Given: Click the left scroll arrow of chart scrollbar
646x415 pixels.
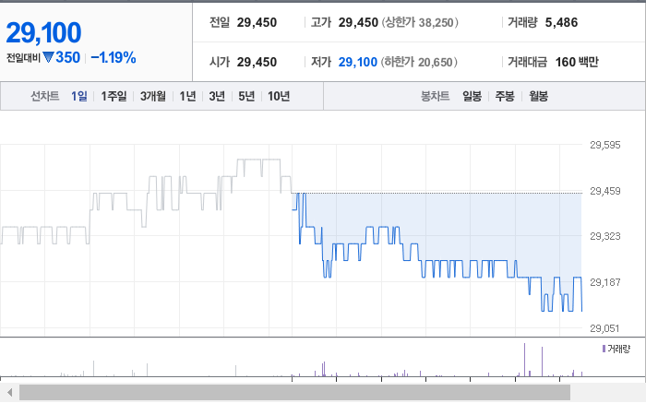Looking at the screenshot, I should coord(9,392).
